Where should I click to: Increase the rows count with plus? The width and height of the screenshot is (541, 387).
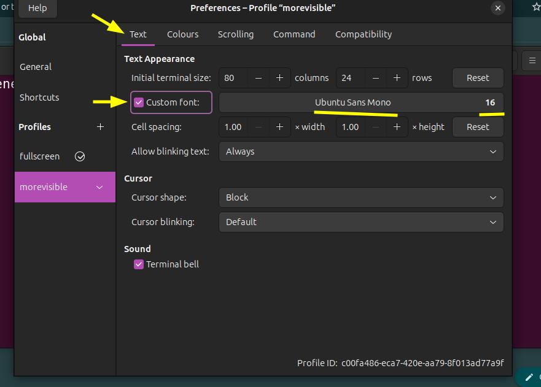tap(397, 78)
